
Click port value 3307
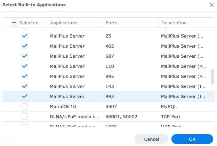[x=111, y=107]
